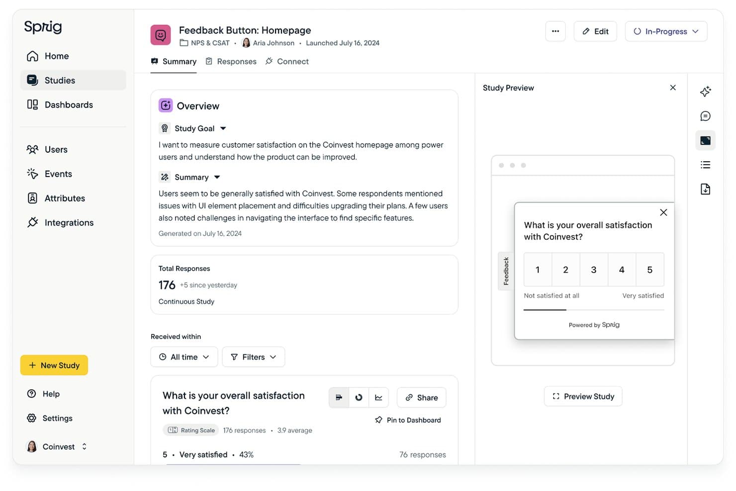Click the Preview Study button

[x=583, y=396]
